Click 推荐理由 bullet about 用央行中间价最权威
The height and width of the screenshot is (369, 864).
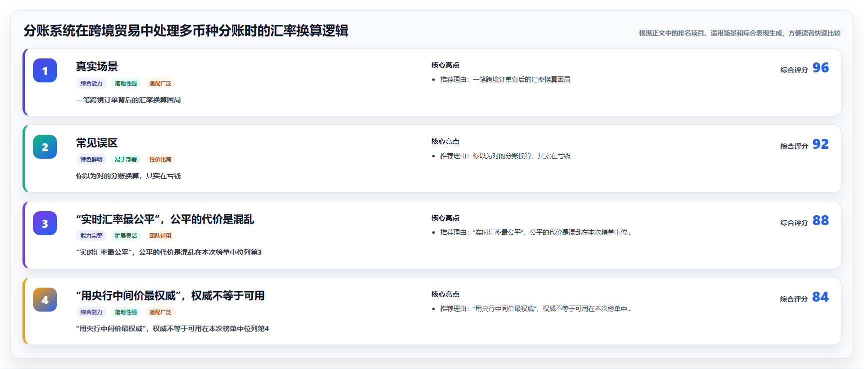coord(536,309)
